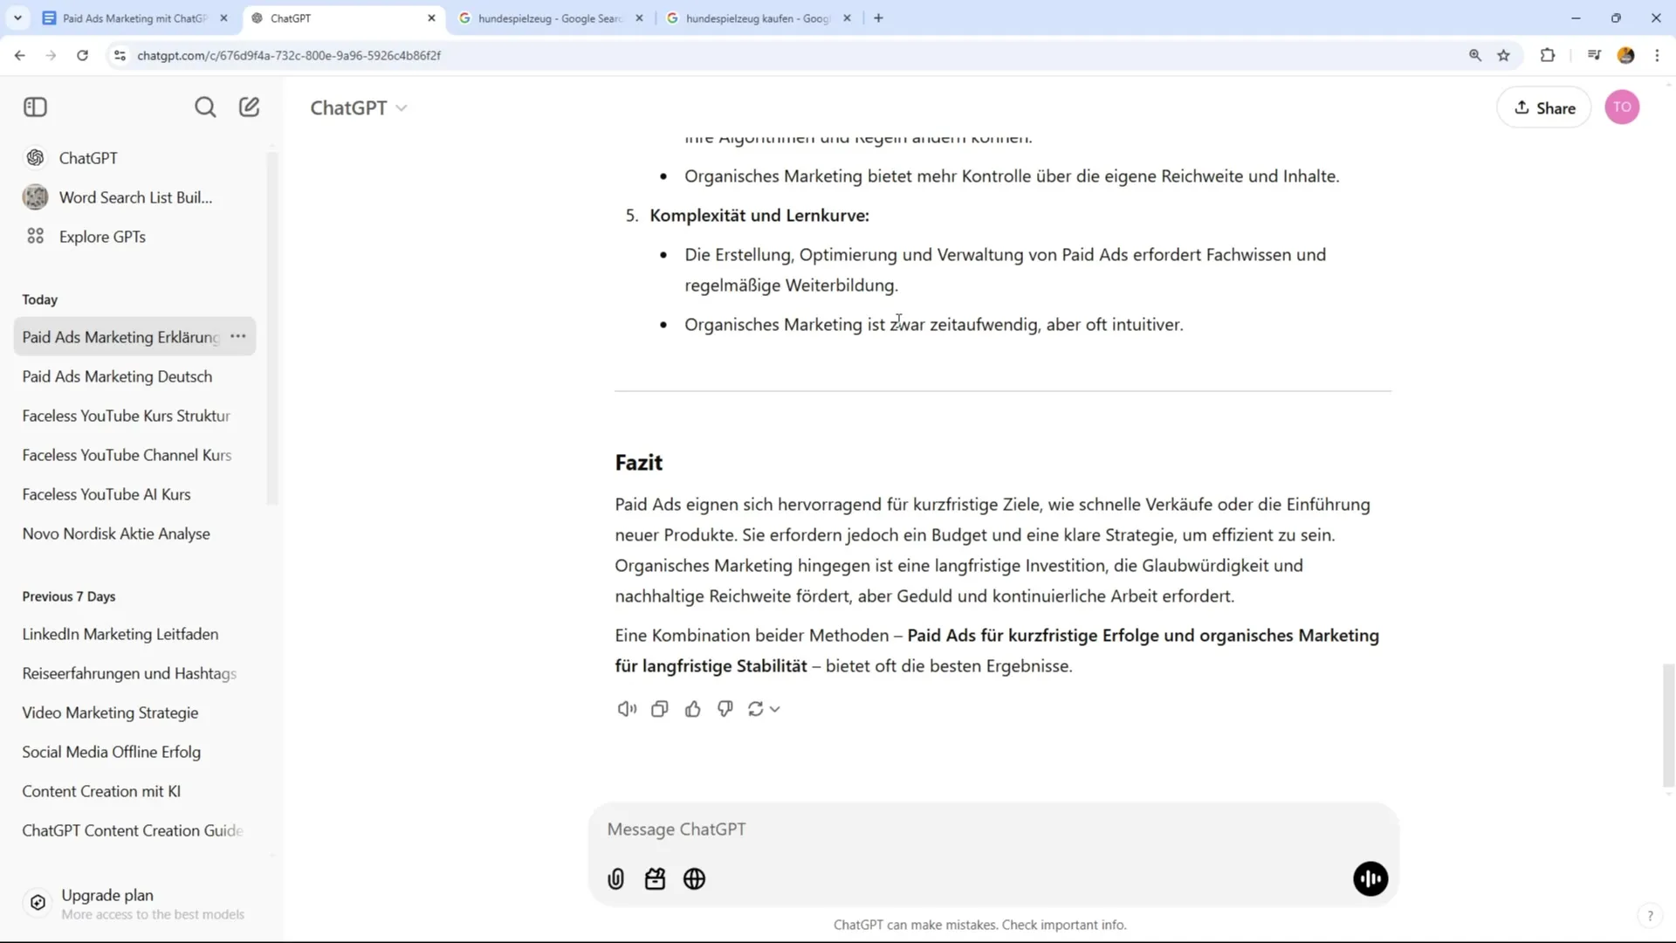The height and width of the screenshot is (943, 1676).
Task: Give thumbs down to the response
Action: [x=725, y=709]
